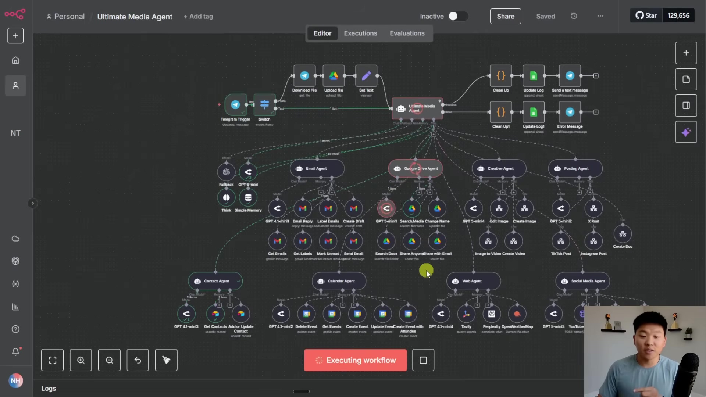Screen dimensions: 706x397
Task: Stop the executing workflow
Action: point(423,360)
